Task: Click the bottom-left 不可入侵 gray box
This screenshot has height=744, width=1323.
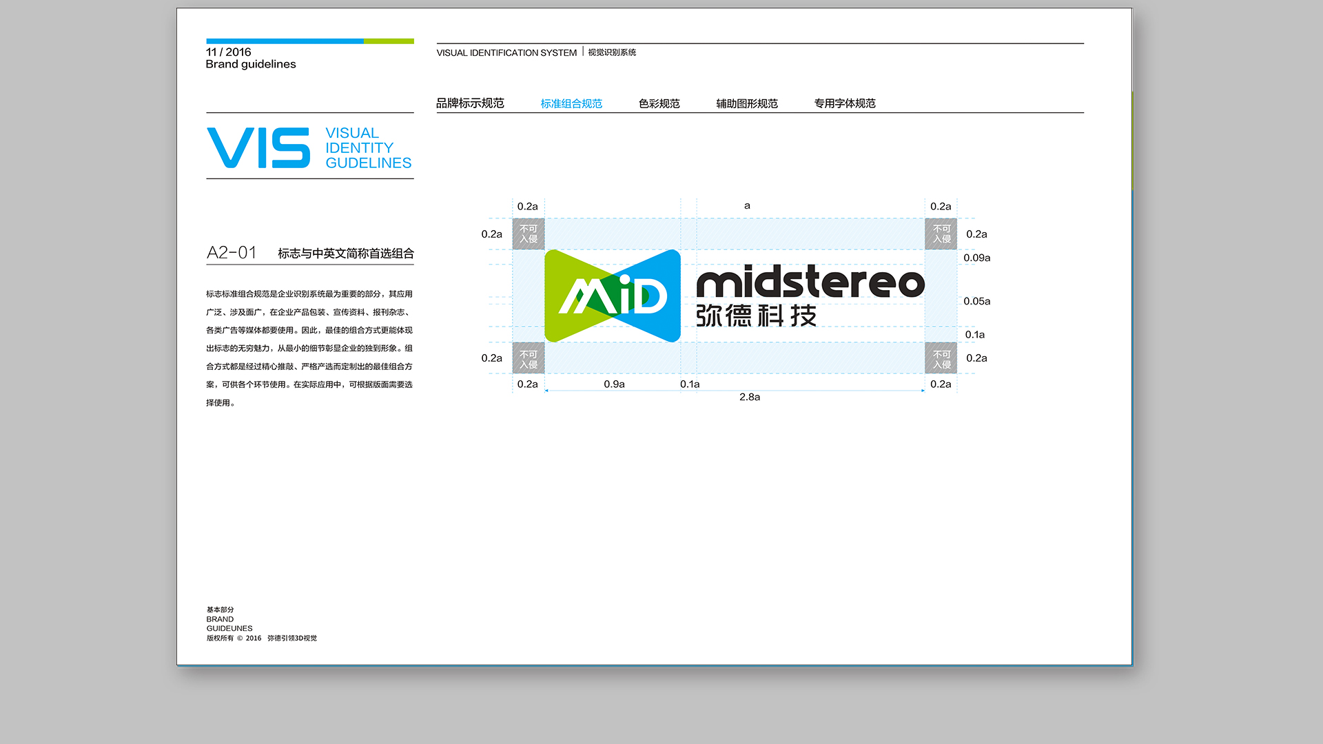Action: (529, 358)
